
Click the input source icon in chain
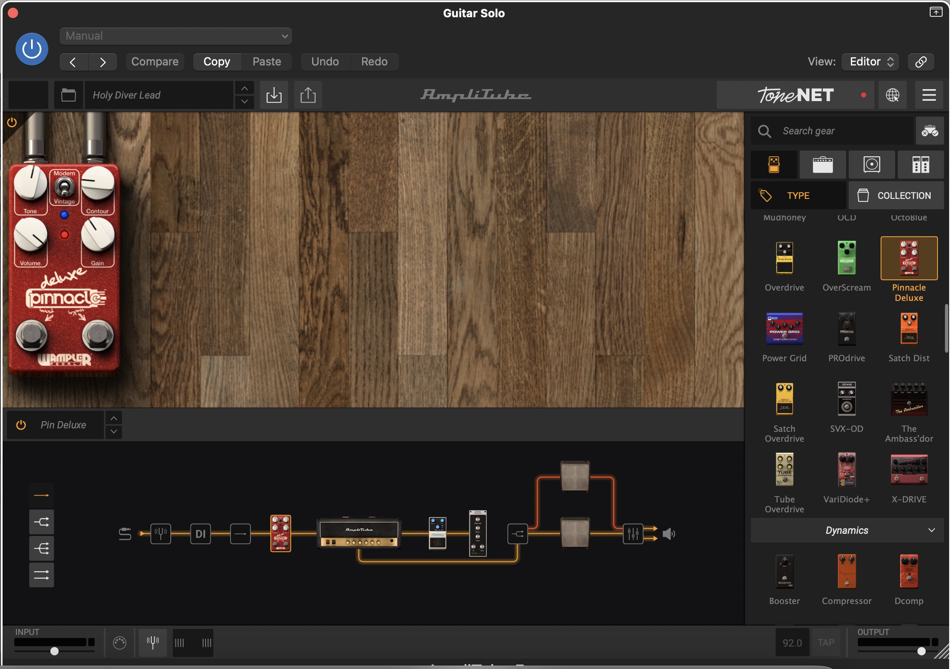(125, 534)
